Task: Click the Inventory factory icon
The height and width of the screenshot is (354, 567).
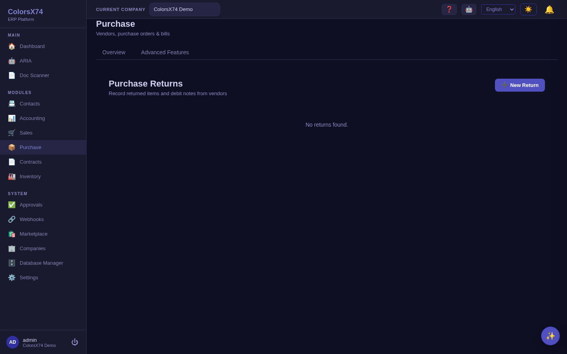Action: pyautogui.click(x=12, y=177)
